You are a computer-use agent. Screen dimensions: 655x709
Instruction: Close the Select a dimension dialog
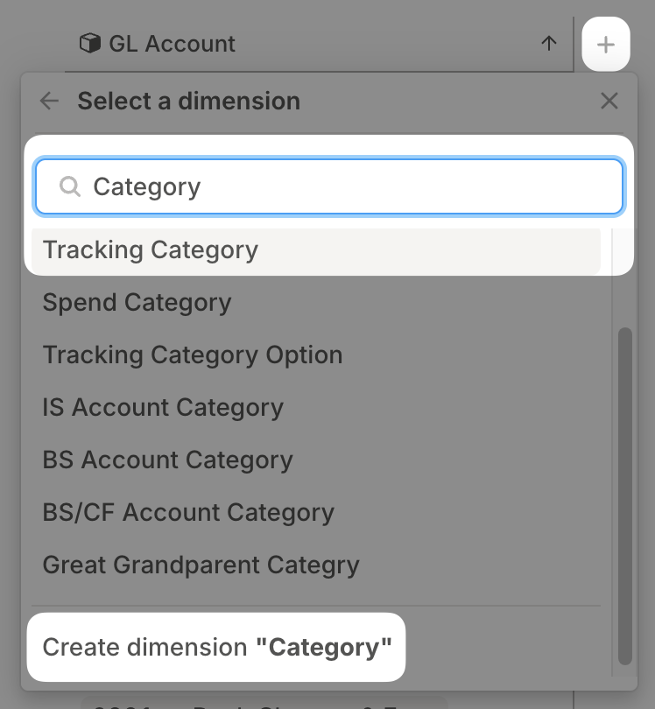[609, 101]
